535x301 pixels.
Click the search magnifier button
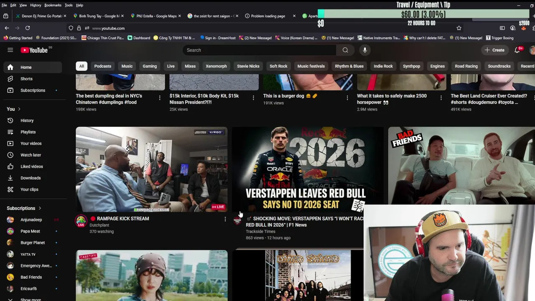[x=345, y=50]
